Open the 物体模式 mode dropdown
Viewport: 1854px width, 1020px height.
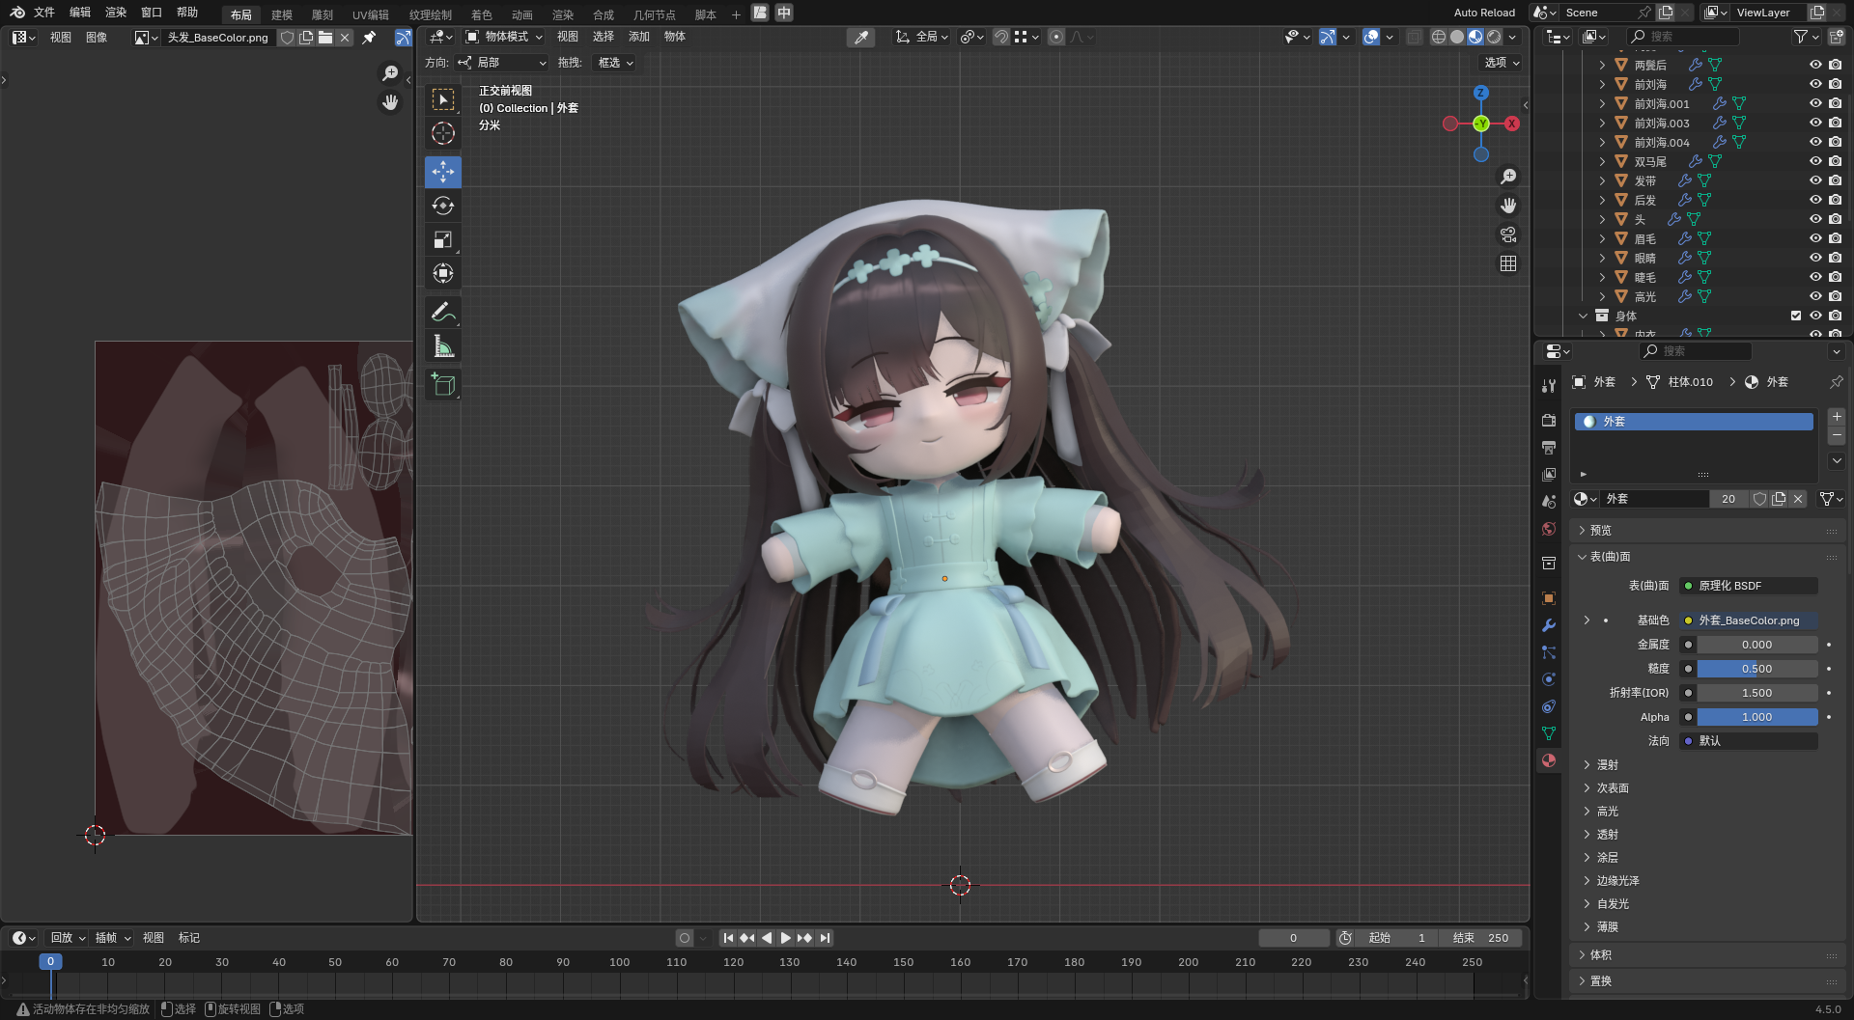[505, 37]
